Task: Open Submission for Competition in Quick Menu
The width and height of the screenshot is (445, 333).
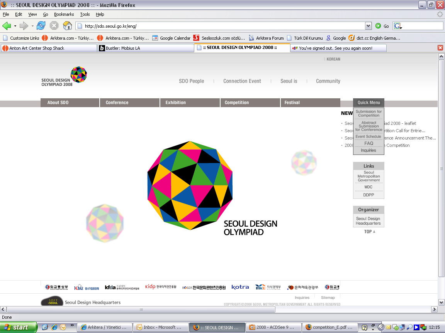Action: (369, 113)
